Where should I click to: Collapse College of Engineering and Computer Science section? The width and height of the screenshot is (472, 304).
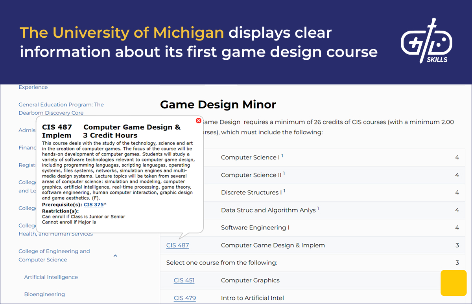[115, 256]
